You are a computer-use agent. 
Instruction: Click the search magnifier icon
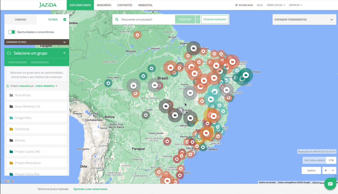(x=117, y=19)
